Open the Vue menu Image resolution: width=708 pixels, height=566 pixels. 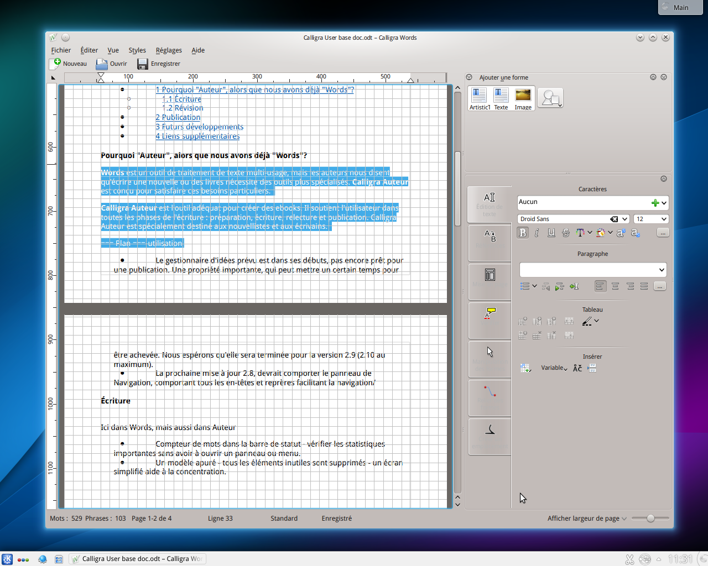coord(113,50)
